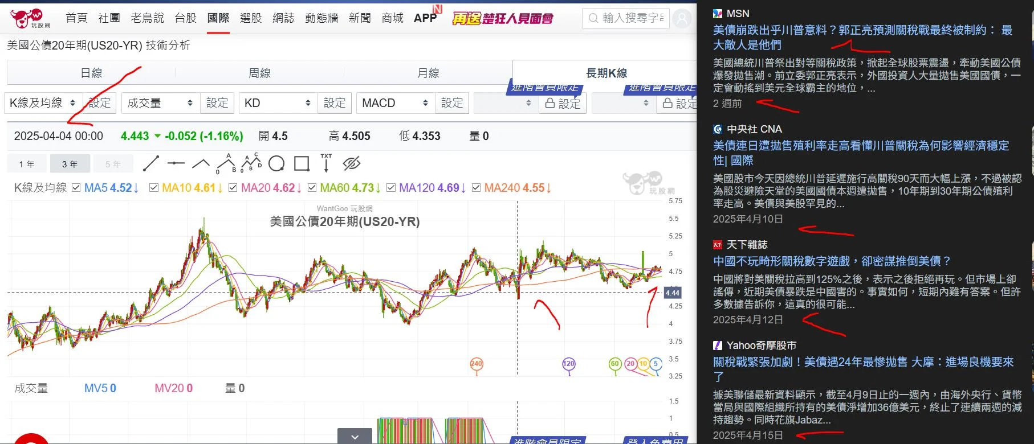Click the MA5 marker on the chart
This screenshot has width=1034, height=444.
[656, 365]
